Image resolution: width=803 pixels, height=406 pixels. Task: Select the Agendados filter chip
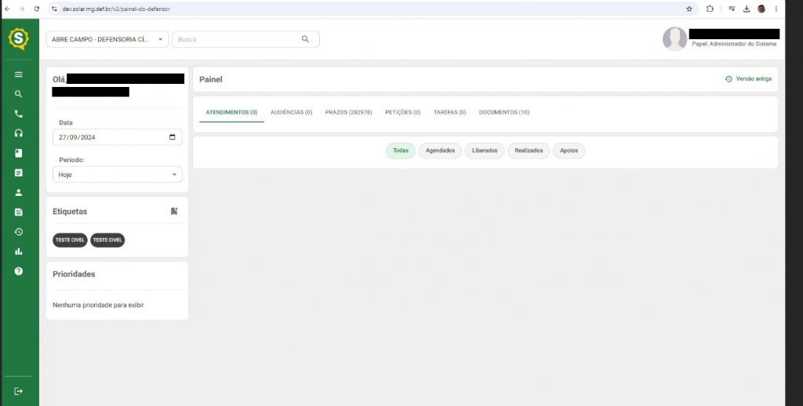440,150
